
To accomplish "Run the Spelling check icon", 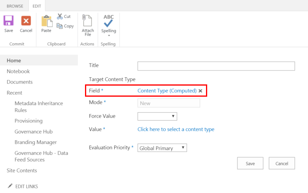I will tap(108, 21).
